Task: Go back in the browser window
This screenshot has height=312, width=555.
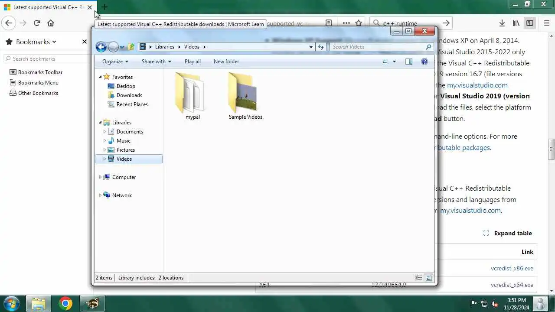Action: [9, 23]
